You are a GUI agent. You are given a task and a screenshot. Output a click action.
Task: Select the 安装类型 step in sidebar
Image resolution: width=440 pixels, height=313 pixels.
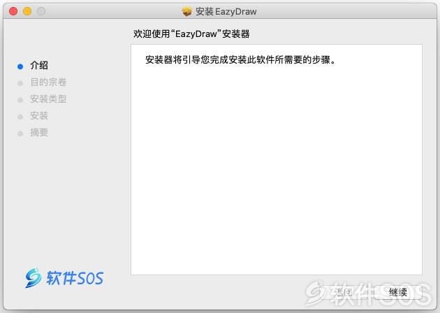48,99
